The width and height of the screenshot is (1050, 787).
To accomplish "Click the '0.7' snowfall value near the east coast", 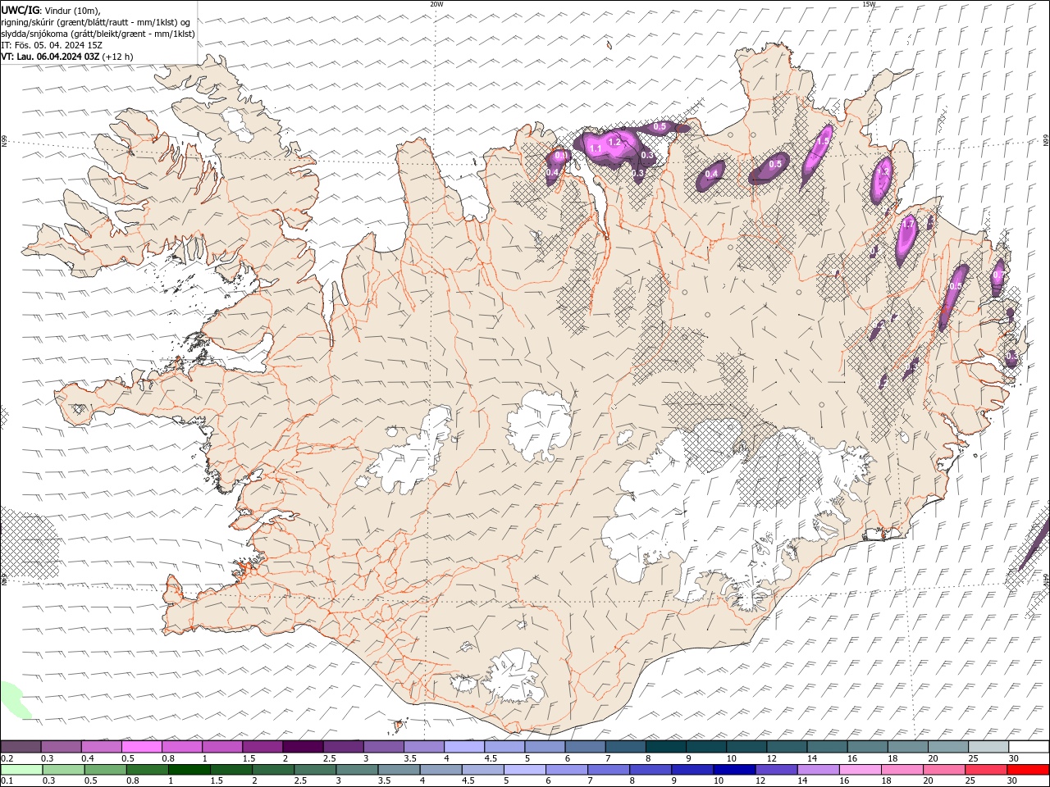I will pos(997,276).
